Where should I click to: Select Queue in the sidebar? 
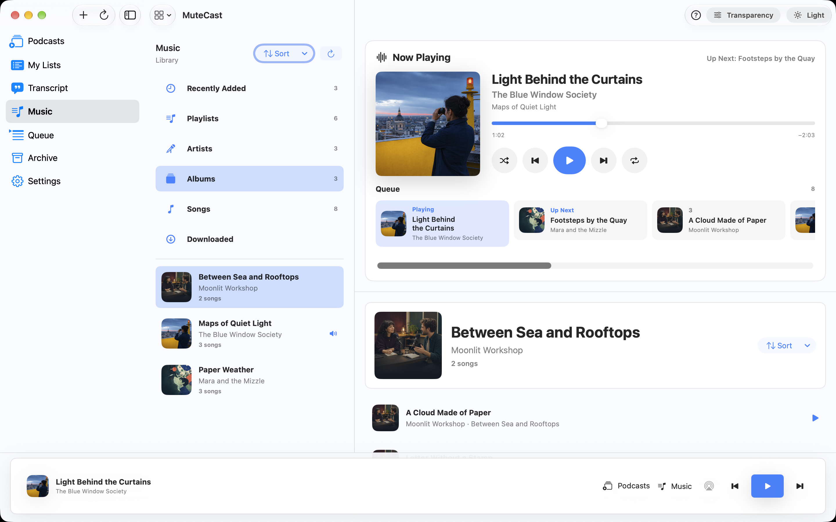pyautogui.click(x=73, y=135)
